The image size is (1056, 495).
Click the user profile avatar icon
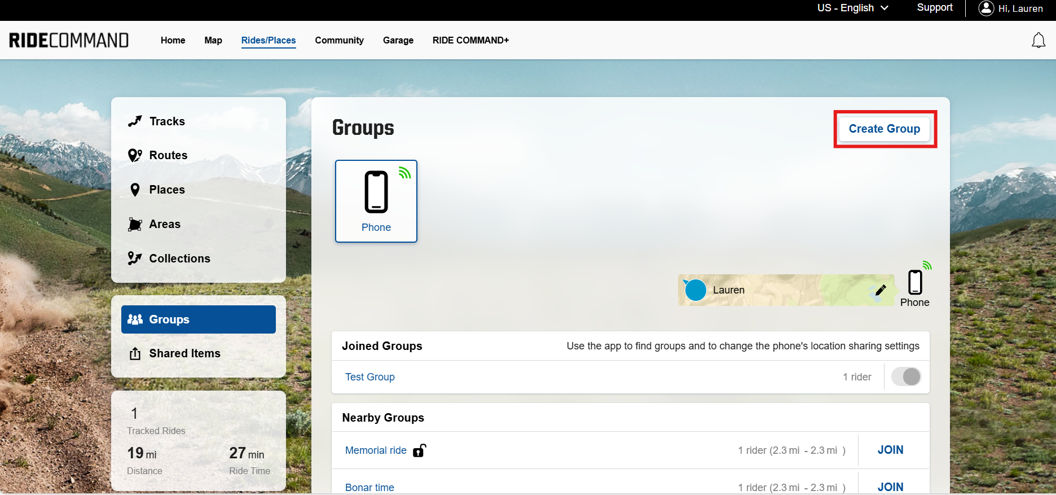pos(986,8)
